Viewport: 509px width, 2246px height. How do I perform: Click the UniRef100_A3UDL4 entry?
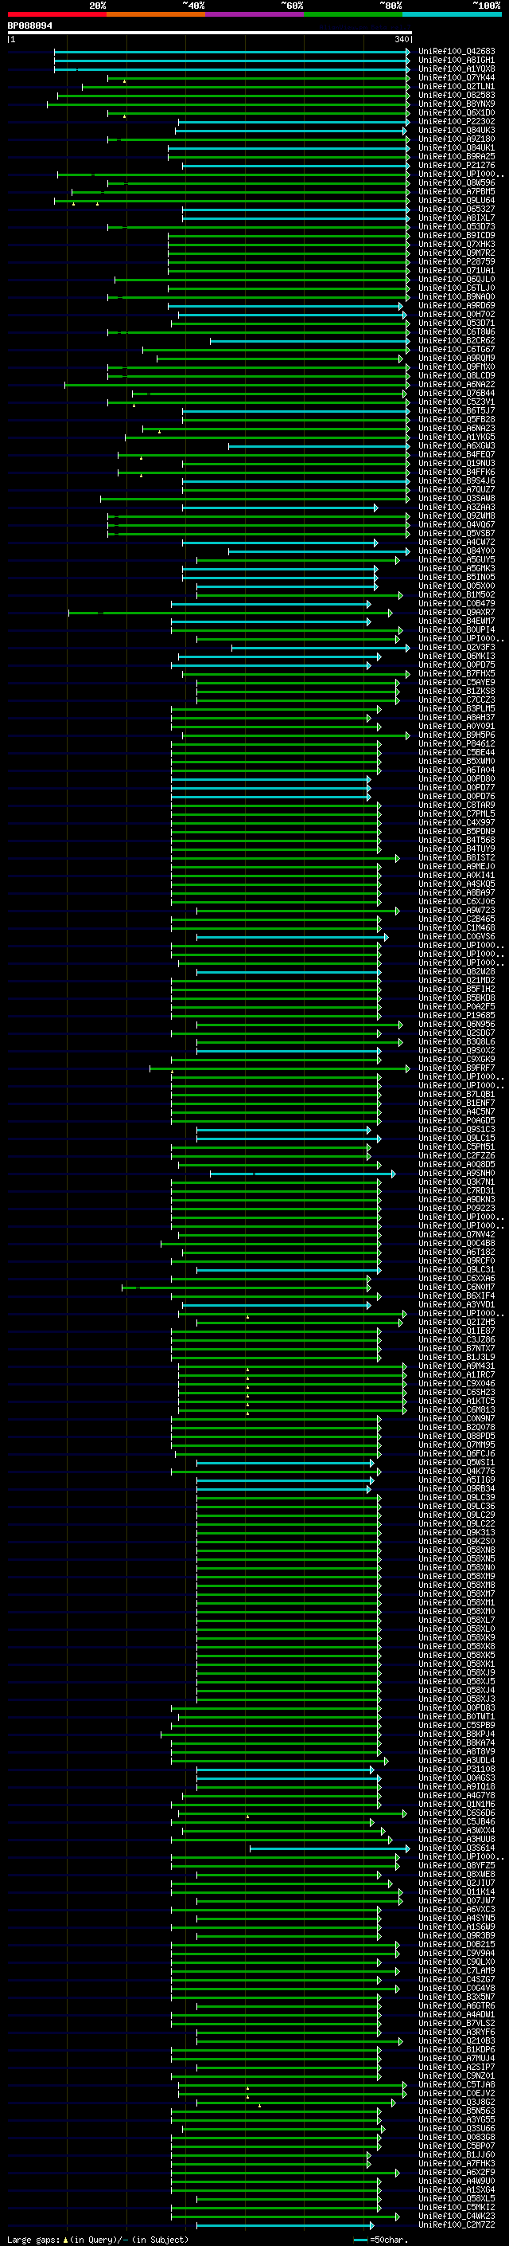(x=456, y=1760)
